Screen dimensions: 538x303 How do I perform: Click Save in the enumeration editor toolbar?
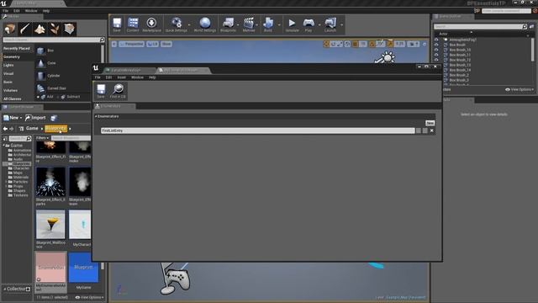[101, 91]
